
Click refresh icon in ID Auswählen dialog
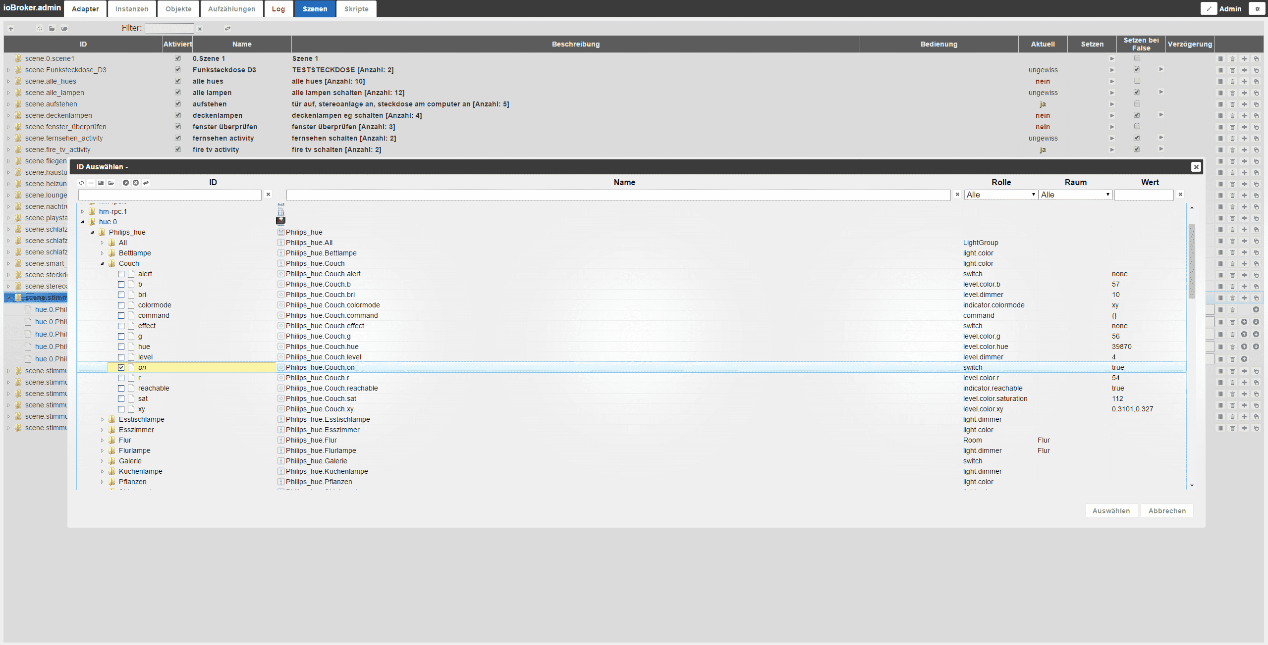pyautogui.click(x=82, y=183)
